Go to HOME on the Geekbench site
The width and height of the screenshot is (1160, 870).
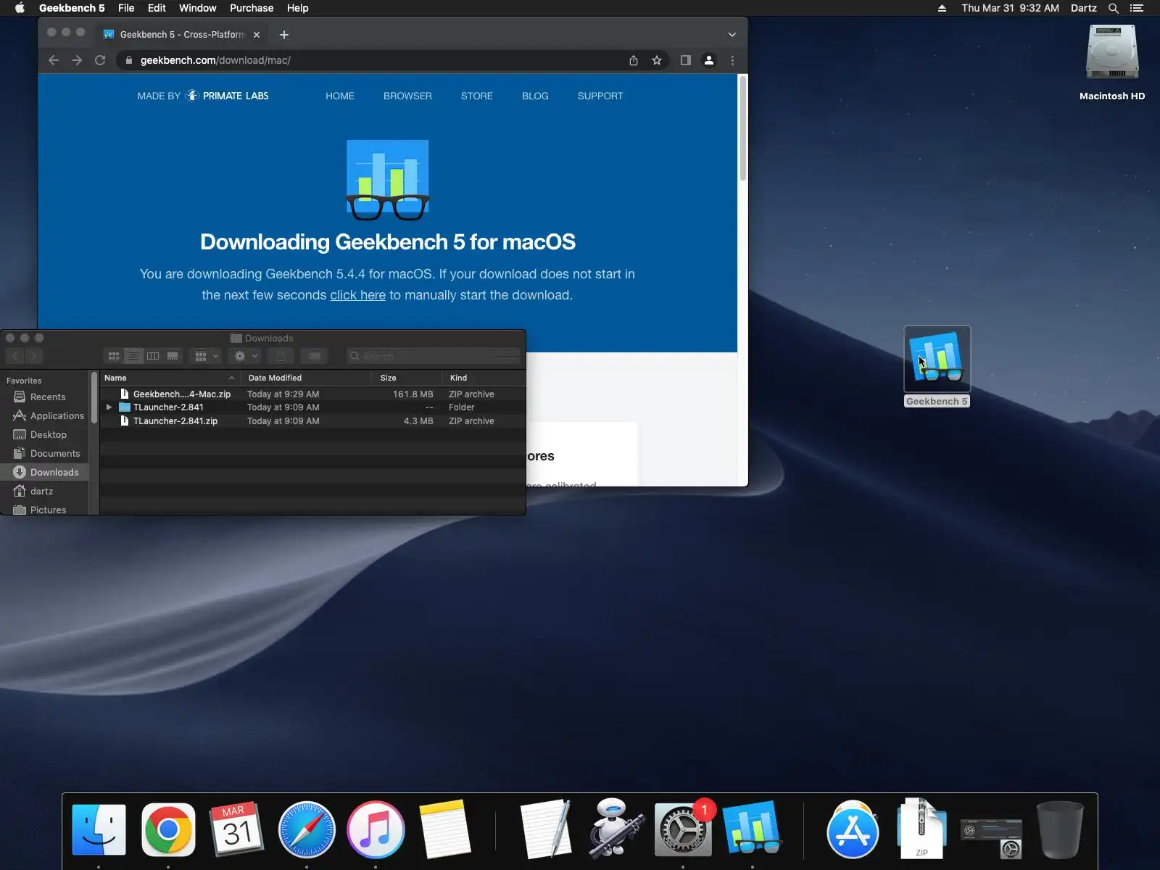(340, 96)
